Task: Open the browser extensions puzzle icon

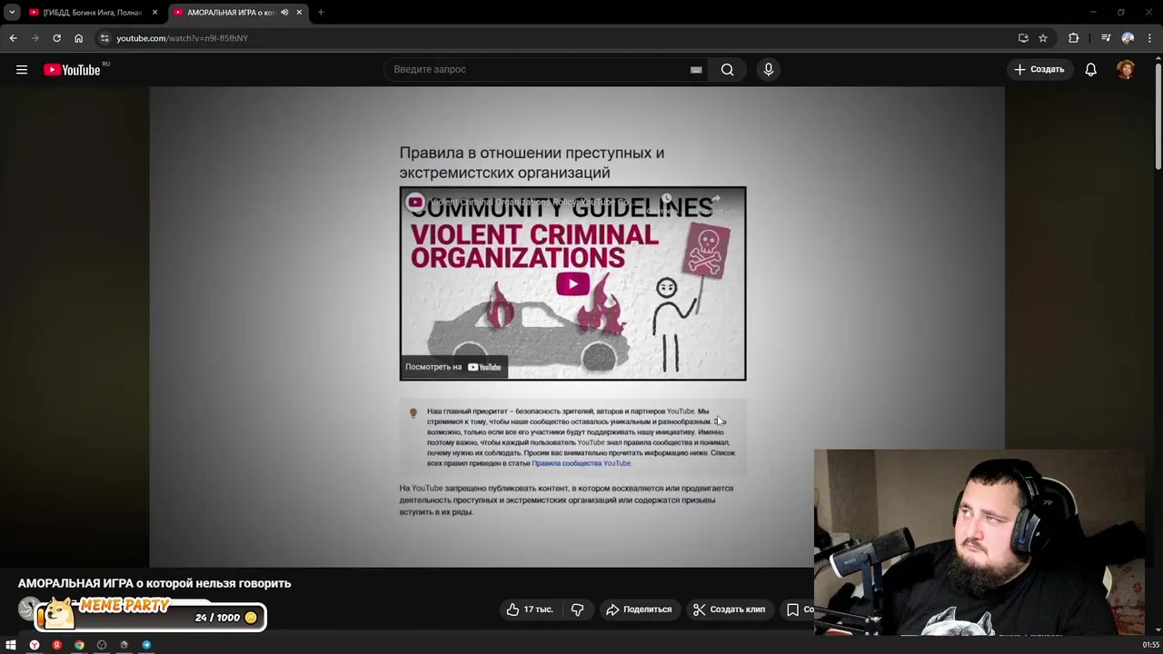Action: (x=1074, y=38)
